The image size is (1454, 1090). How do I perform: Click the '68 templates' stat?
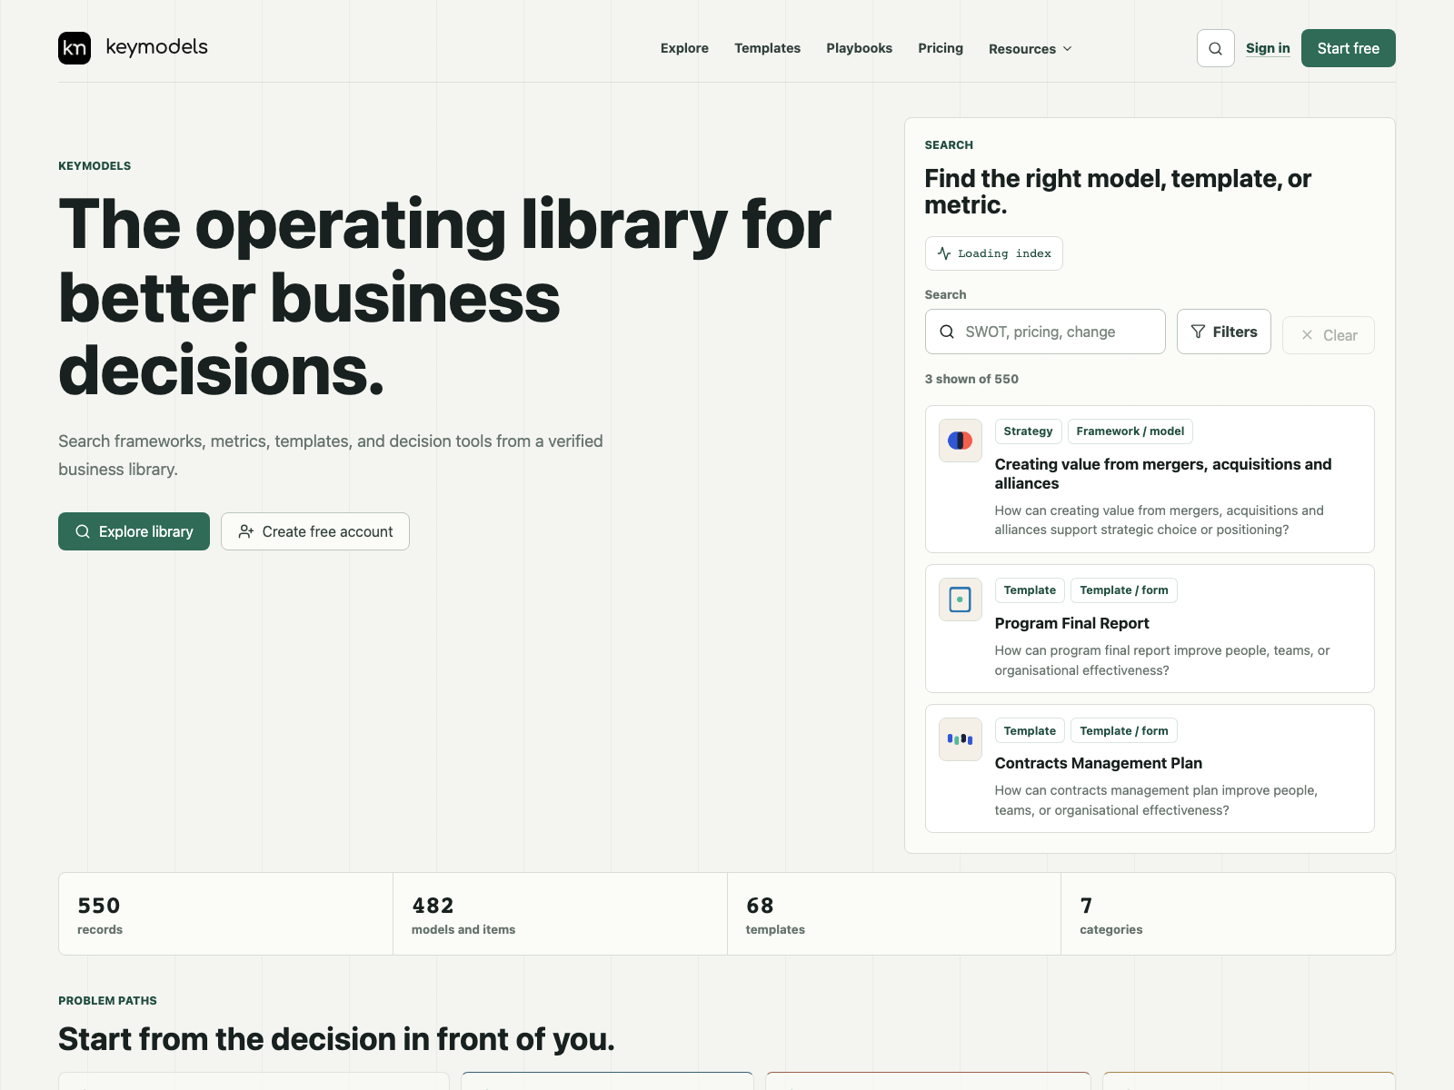click(x=894, y=914)
